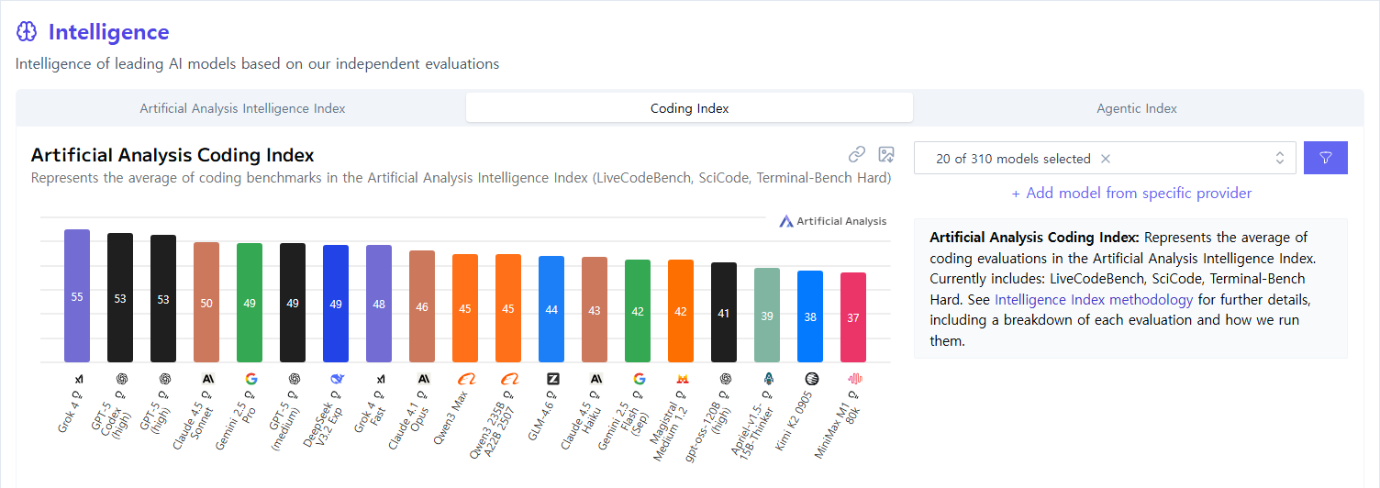Click the Grok 4 bar showing 55

click(x=77, y=296)
